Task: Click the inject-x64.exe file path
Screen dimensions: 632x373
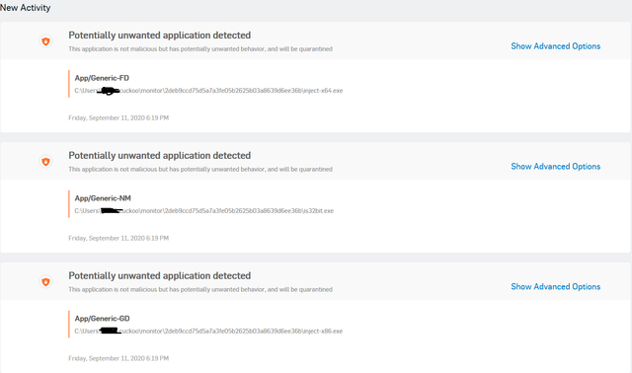Action: point(208,91)
